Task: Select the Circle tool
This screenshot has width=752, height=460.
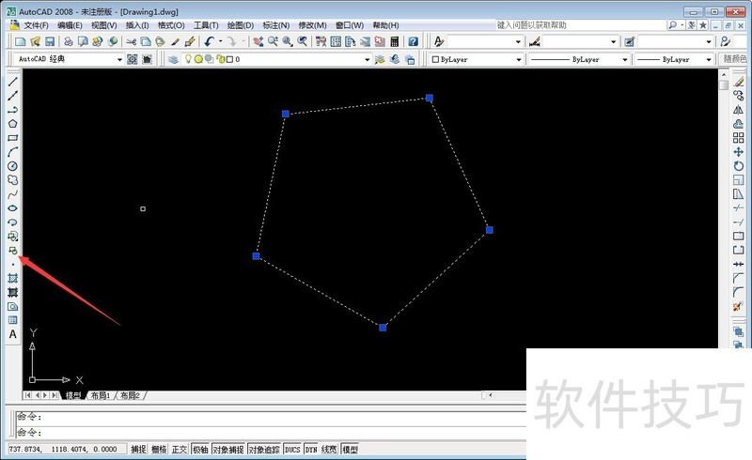Action: pos(13,166)
